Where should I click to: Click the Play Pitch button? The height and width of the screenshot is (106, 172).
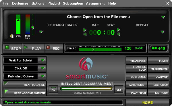(x=137, y=92)
